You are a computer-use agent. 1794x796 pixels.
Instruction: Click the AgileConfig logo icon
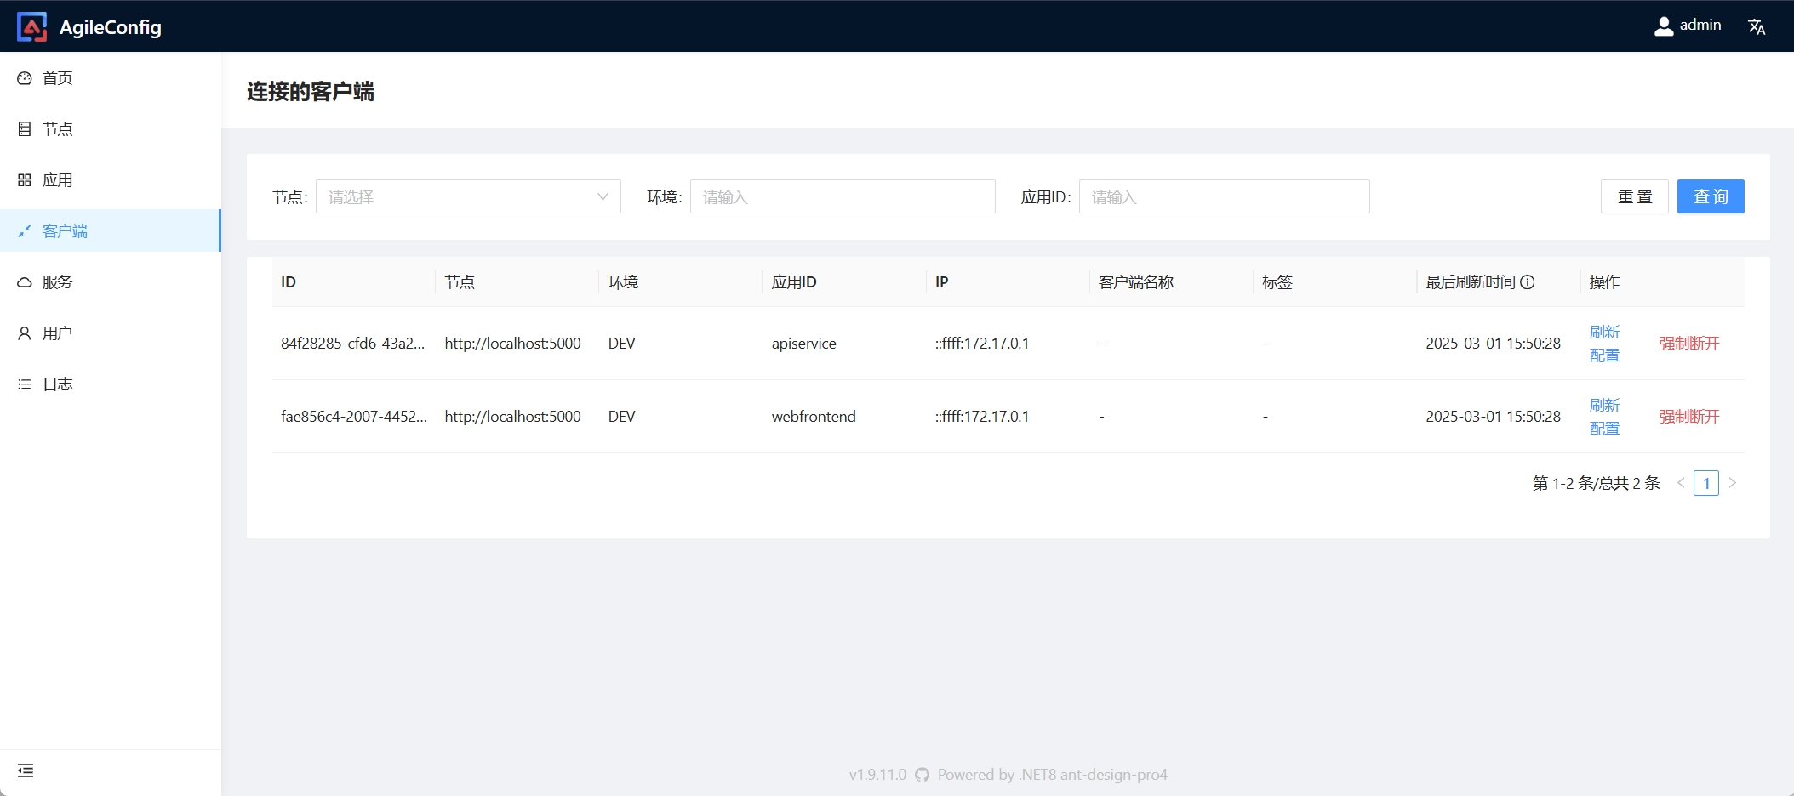[32, 27]
